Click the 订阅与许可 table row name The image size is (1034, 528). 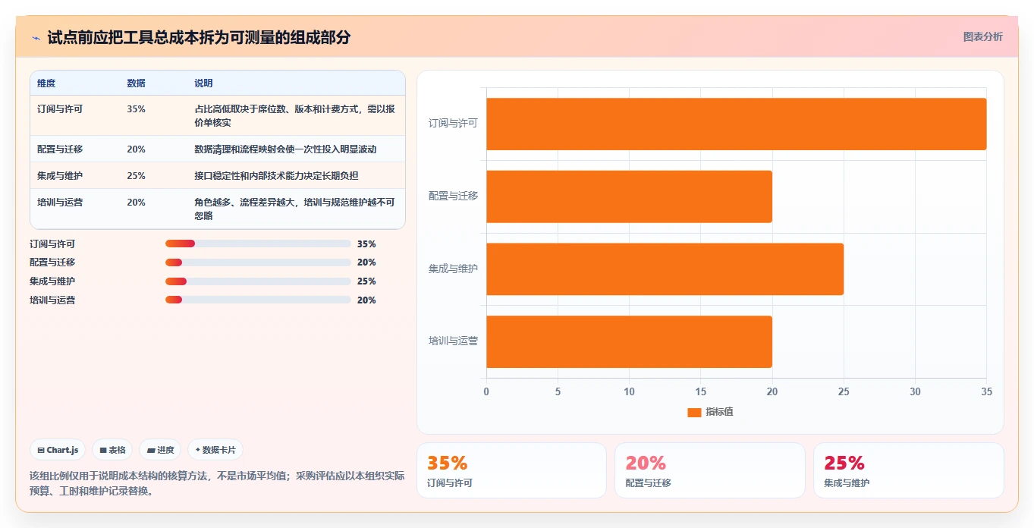coord(60,109)
